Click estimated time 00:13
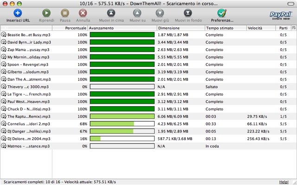This screenshot has height=185, width=297. coord(211,139)
